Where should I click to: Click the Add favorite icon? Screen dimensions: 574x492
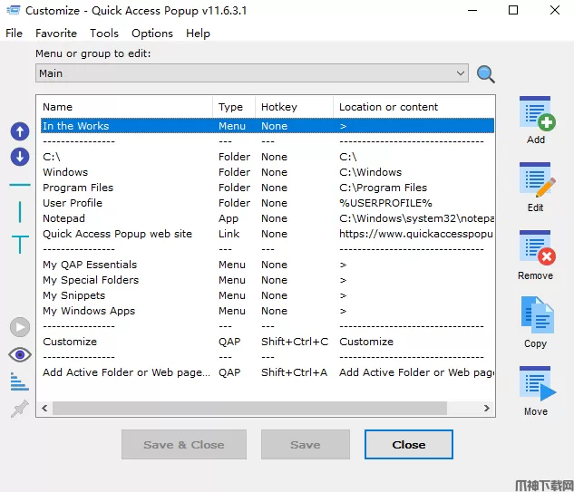(x=535, y=114)
